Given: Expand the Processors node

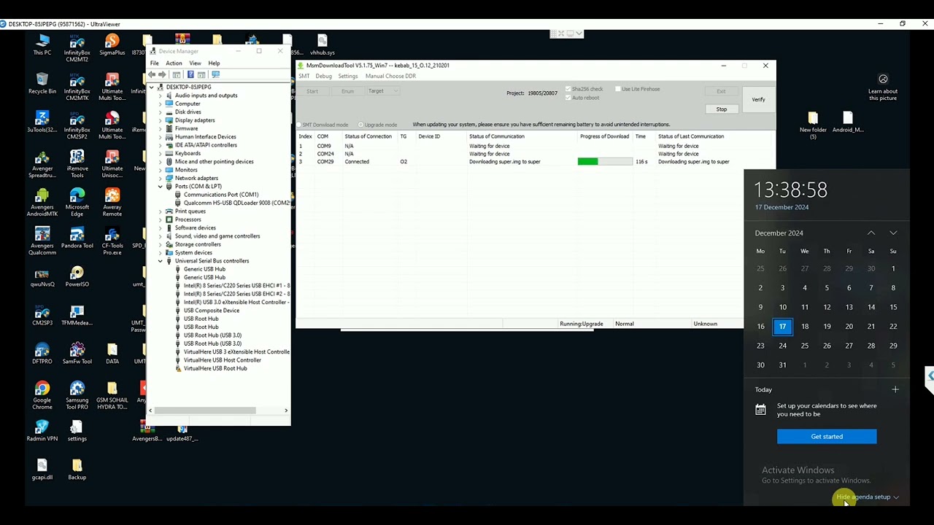Looking at the screenshot, I should (x=161, y=219).
